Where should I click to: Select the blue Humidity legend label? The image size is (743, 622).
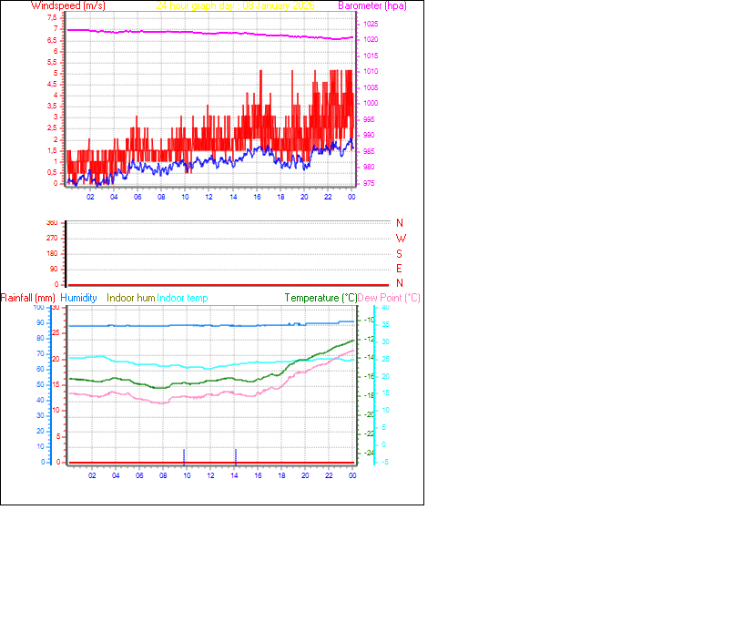[x=78, y=298]
